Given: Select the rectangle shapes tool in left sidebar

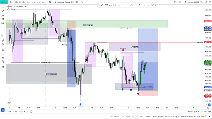Looking at the screenshot, I should pyautogui.click(x=3, y=27).
